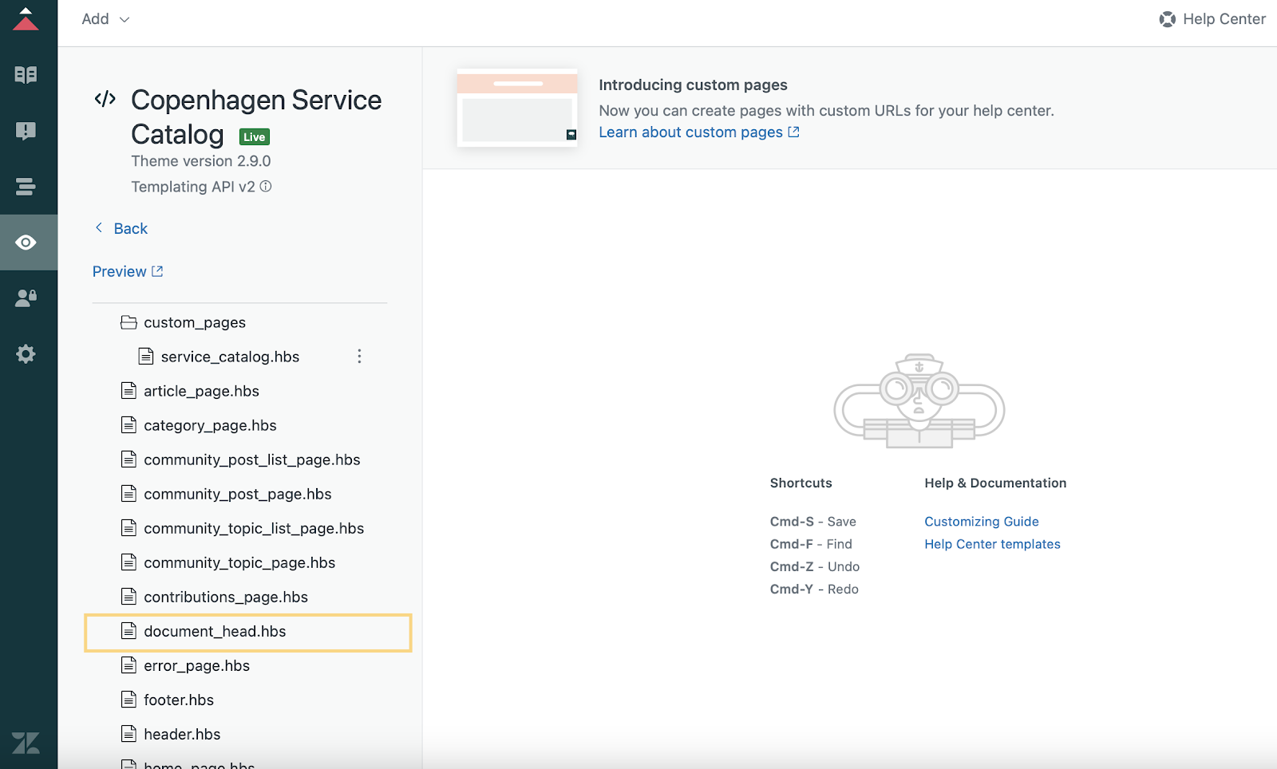This screenshot has height=769, width=1277.
Task: Click the code brackets icon beside theme title
Action: tap(105, 99)
